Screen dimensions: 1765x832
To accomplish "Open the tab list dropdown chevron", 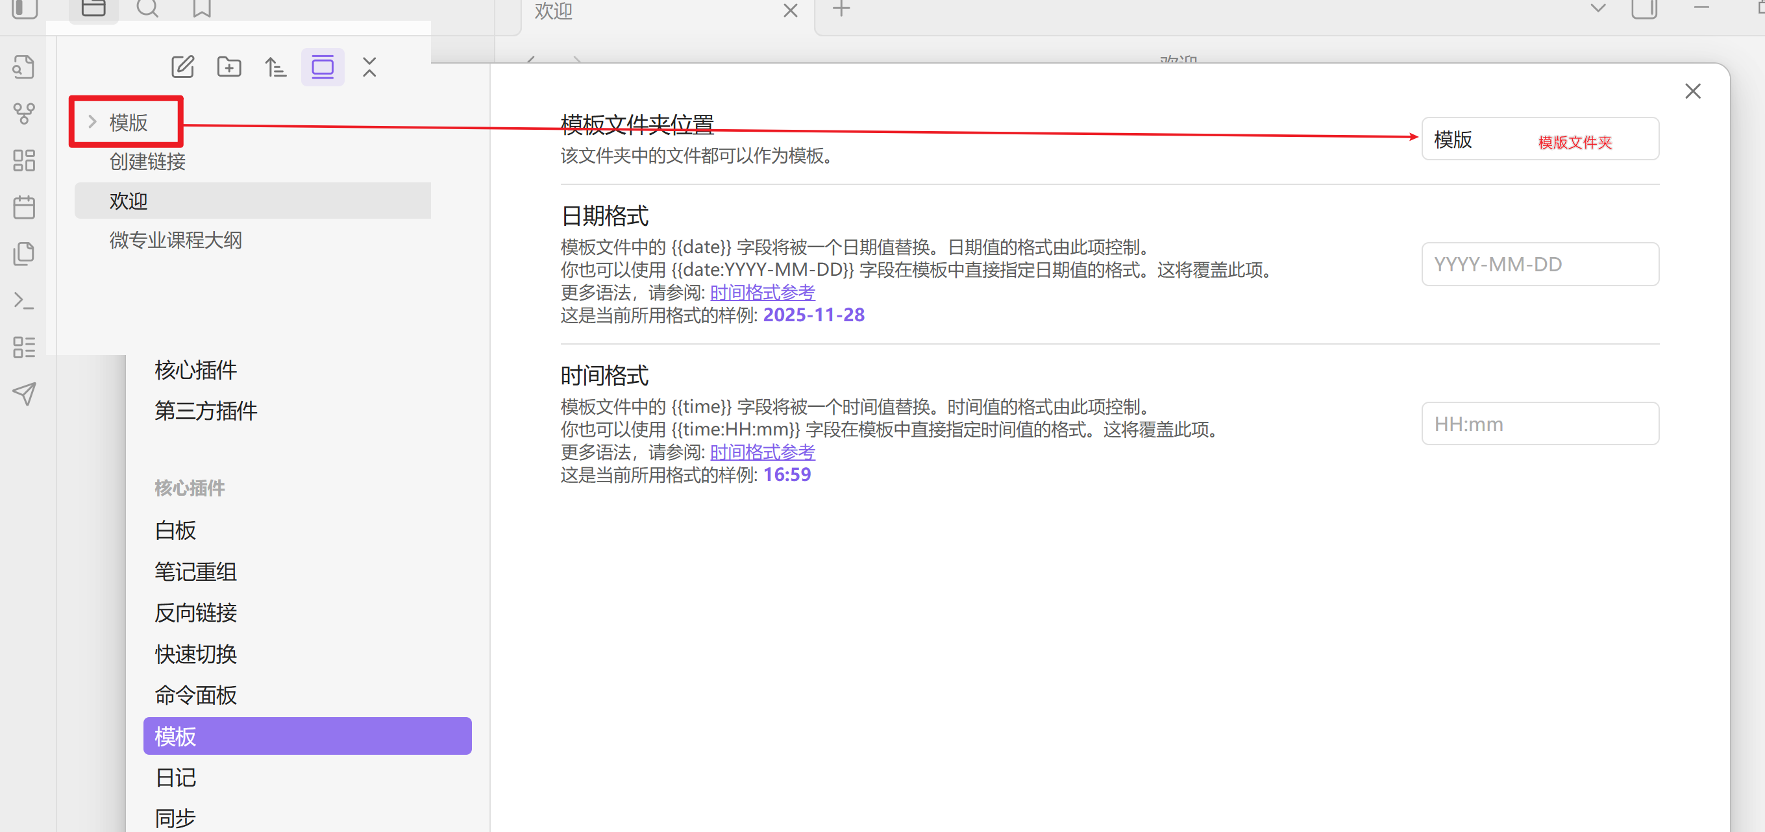I will (1598, 9).
